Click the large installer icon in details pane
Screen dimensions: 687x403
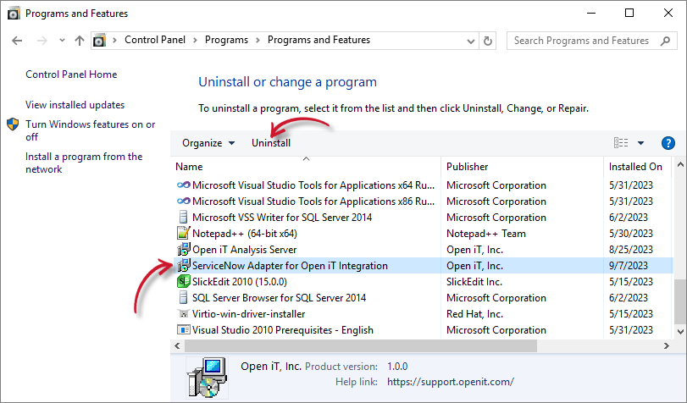[x=207, y=377]
